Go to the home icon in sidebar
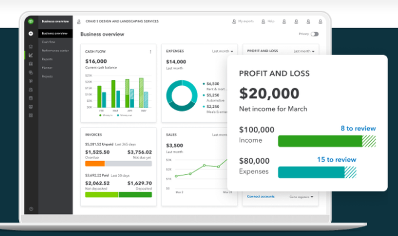Screen dimensions: 398x236 tap(31, 46)
